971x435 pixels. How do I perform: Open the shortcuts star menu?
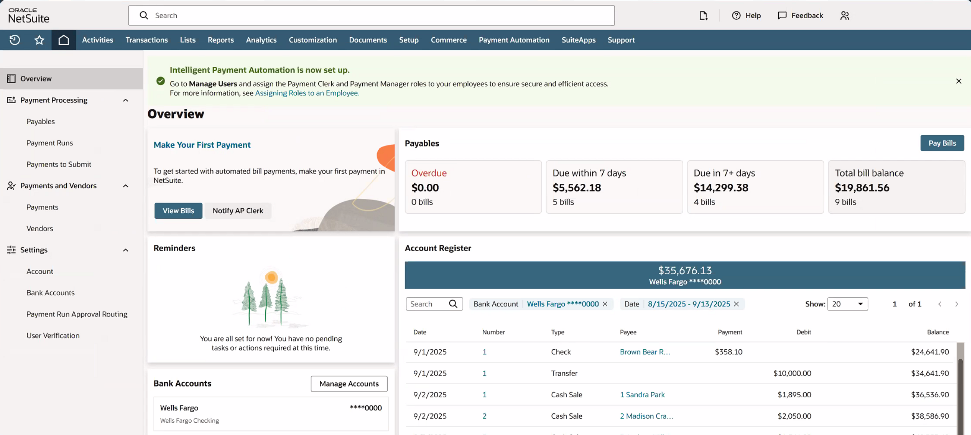39,40
